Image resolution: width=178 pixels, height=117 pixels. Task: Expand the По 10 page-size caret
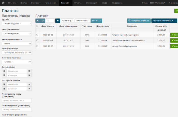click(100, 21)
